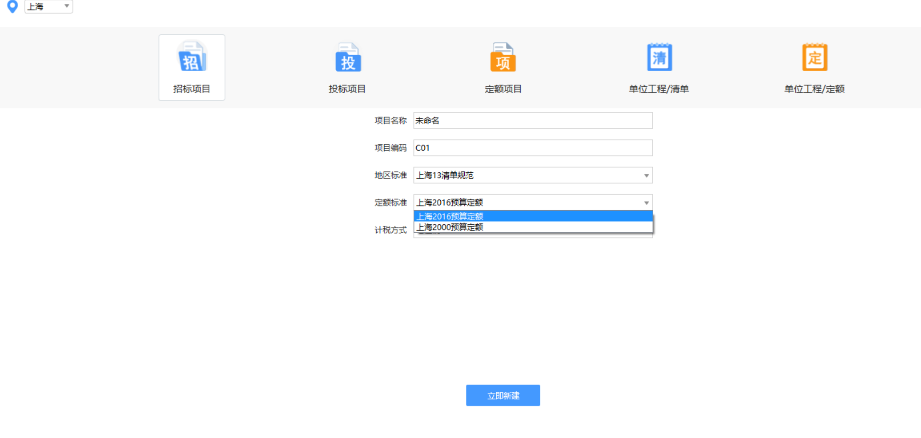Viewport: 921px width, 438px height.
Task: Select the 投标项目 icon
Action: [x=348, y=57]
